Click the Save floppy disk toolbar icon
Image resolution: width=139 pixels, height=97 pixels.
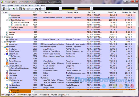[4, 9]
